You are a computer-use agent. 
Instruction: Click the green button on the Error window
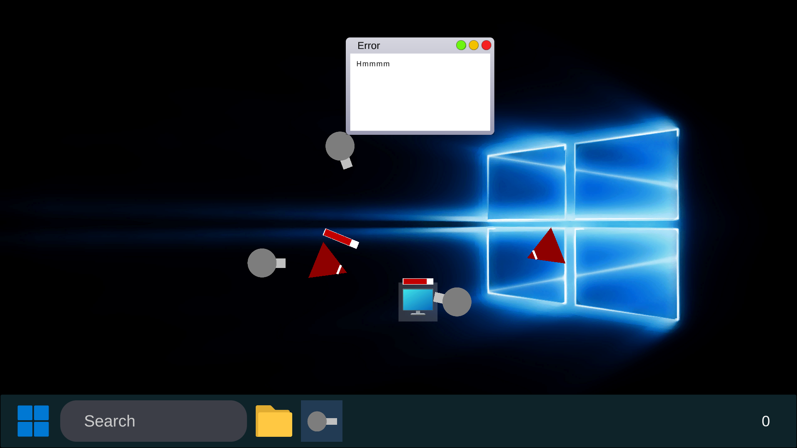461,45
